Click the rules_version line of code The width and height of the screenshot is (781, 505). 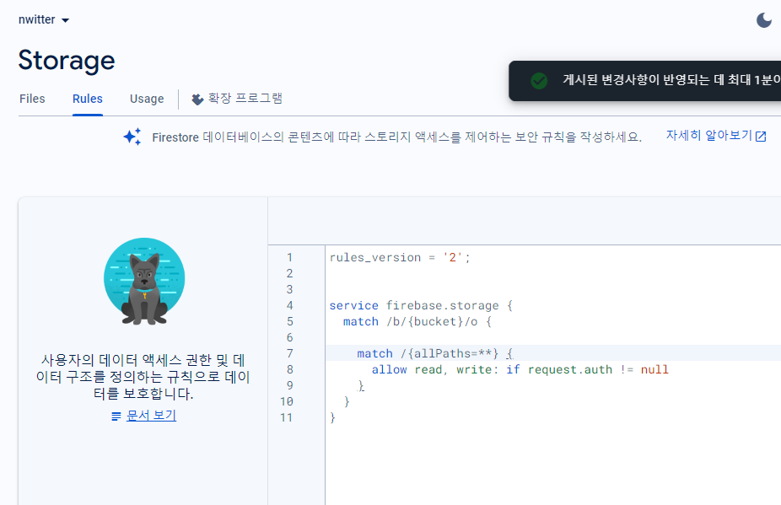point(400,257)
